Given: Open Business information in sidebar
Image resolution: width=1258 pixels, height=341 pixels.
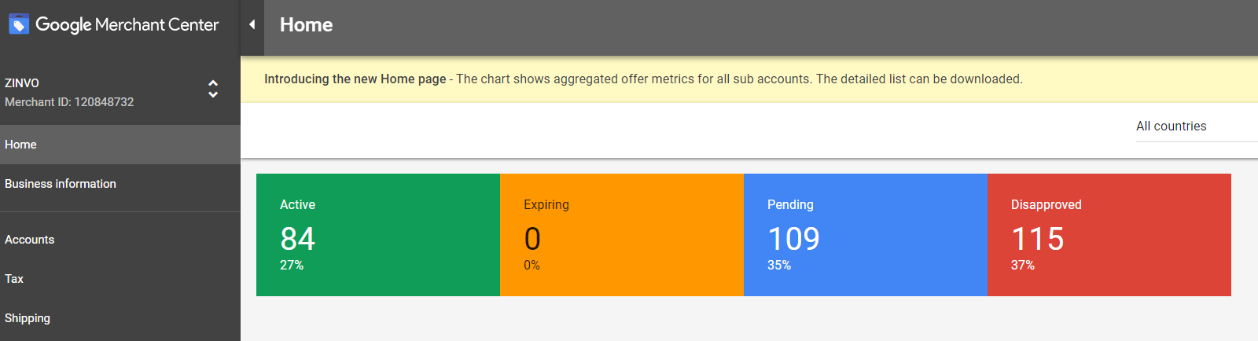Looking at the screenshot, I should 61,184.
